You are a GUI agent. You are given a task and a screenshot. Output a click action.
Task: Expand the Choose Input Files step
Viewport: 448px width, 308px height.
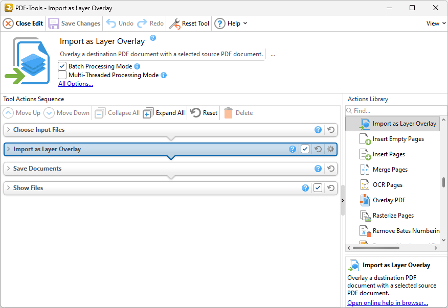pyautogui.click(x=9, y=130)
